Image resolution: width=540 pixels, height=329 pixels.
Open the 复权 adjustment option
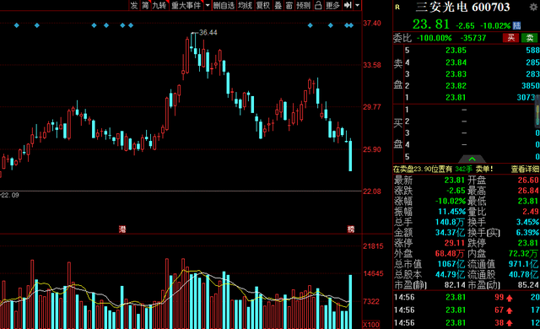[263, 5]
